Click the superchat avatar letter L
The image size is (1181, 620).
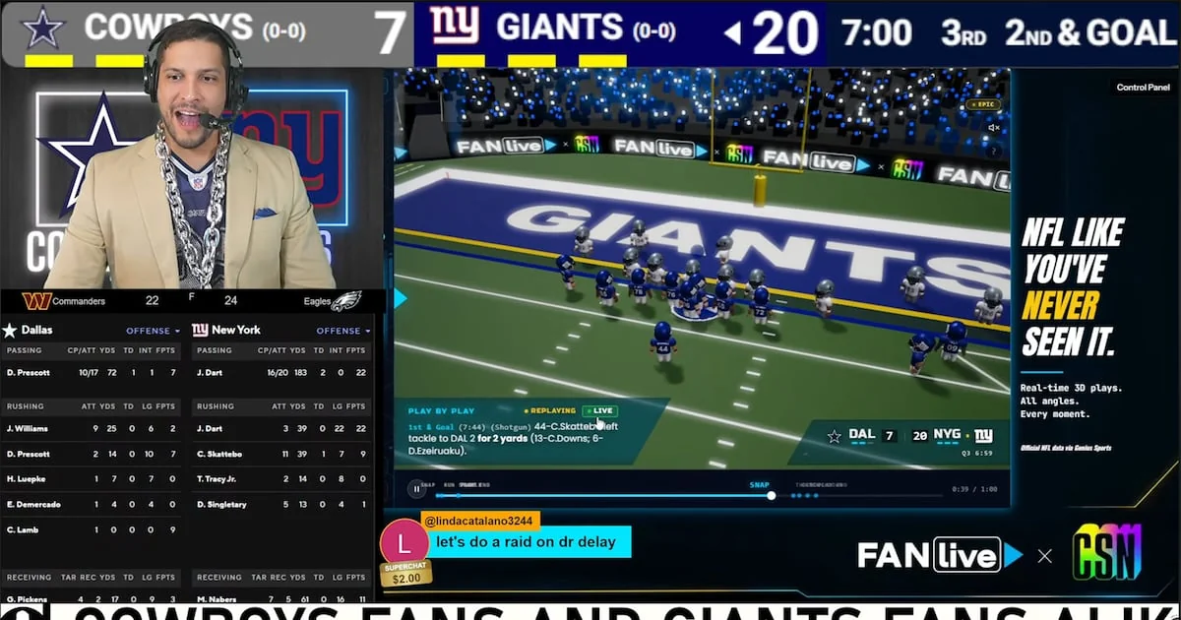click(404, 542)
